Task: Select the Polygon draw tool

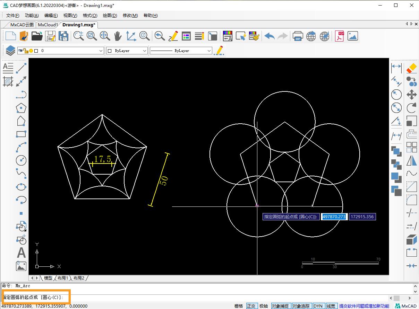Action: tap(21, 108)
